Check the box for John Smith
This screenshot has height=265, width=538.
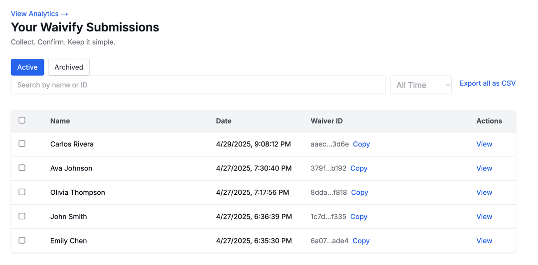pos(22,216)
